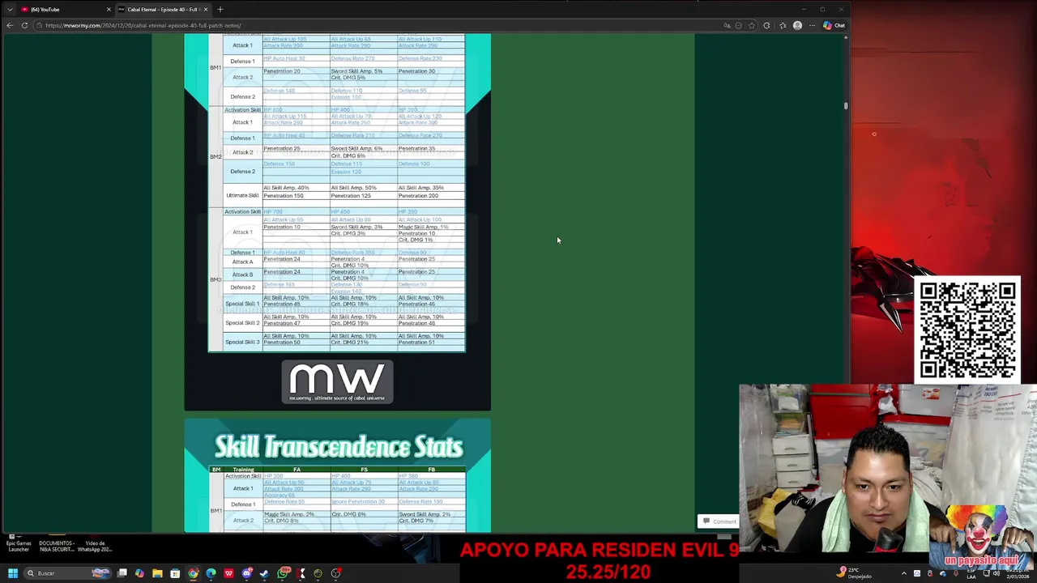Click the 'Ultimate Skill' row label in BM2
1037x583 pixels.
pyautogui.click(x=242, y=195)
